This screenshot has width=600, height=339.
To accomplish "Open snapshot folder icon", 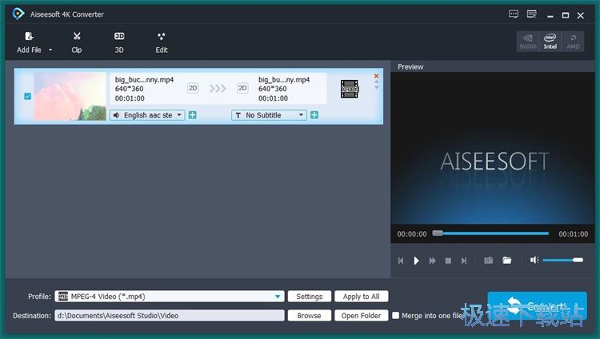I will point(507,261).
